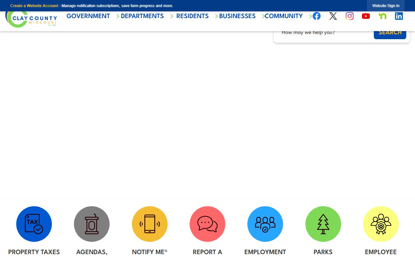Click the Website Sign In button
This screenshot has height=259, width=415.
point(386,6)
